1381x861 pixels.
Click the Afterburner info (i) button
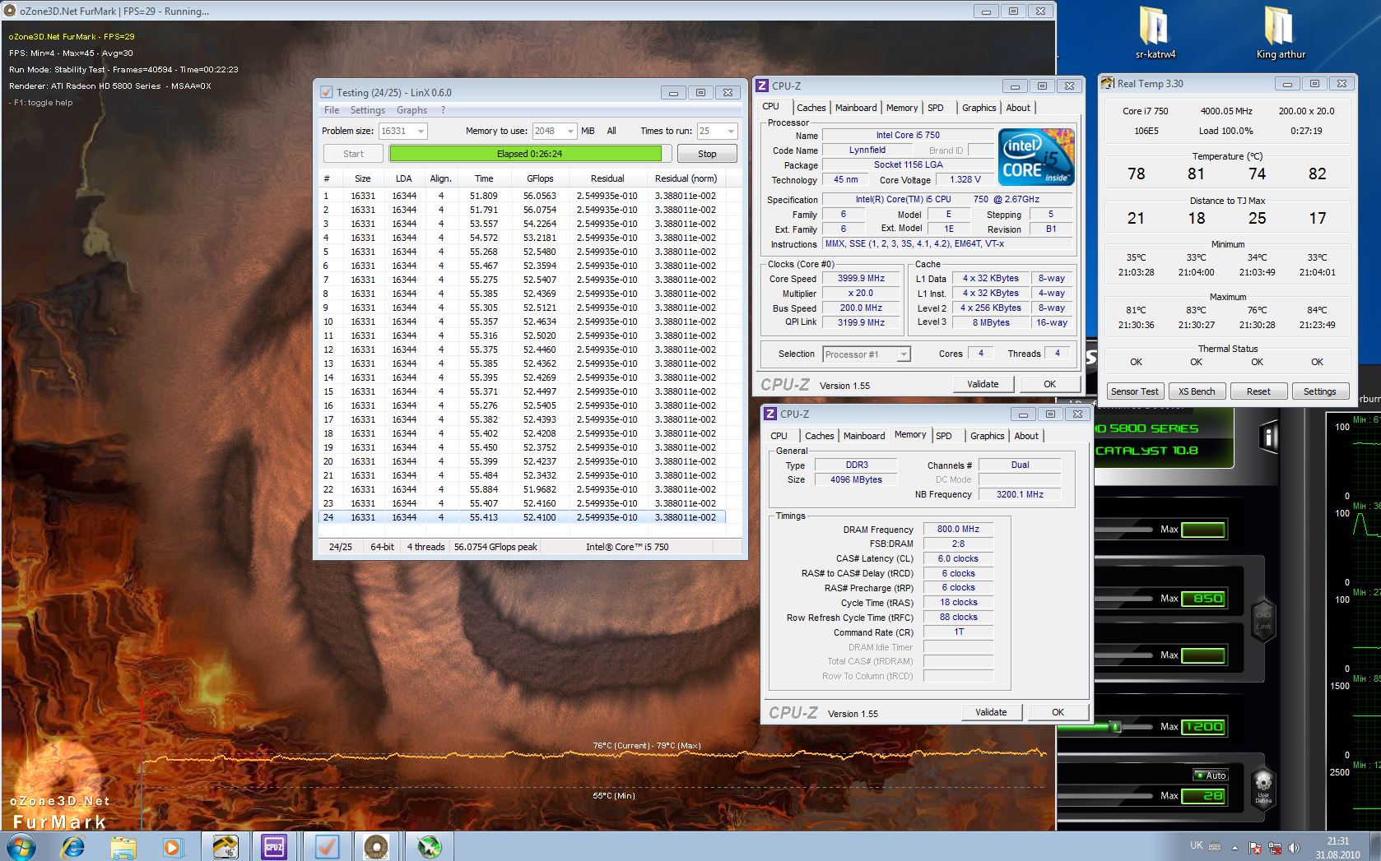click(x=1269, y=437)
